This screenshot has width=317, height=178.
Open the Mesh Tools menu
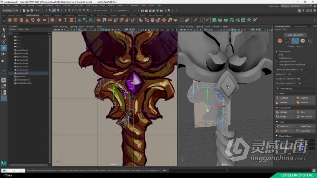tap(78, 5)
